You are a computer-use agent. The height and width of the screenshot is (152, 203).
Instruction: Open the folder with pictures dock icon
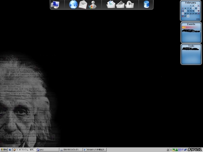[120, 5]
